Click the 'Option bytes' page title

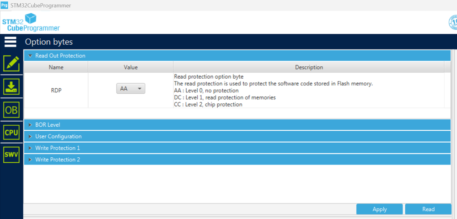(48, 42)
